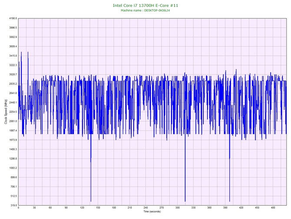Click the "Clock Speed (MHz)" axis title
This screenshot has height=219, width=291.
[6, 112]
